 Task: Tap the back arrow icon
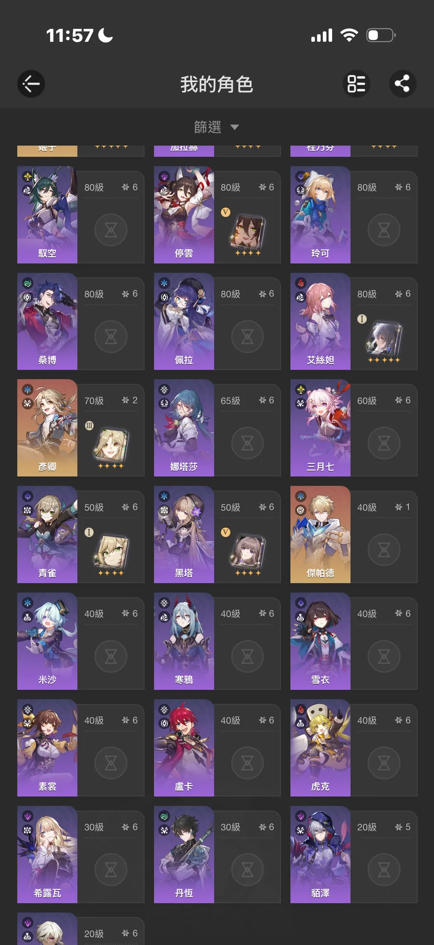tap(31, 84)
